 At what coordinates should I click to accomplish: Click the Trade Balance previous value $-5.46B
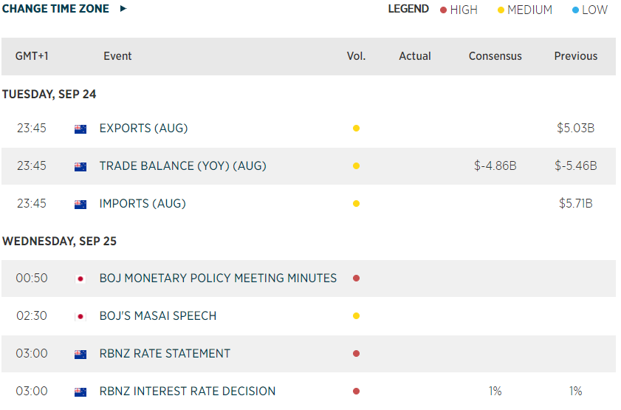(575, 166)
